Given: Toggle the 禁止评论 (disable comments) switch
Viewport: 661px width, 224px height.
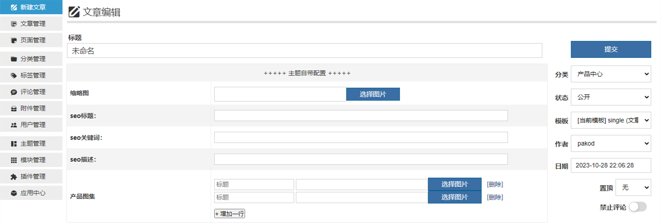Looking at the screenshot, I should point(637,207).
